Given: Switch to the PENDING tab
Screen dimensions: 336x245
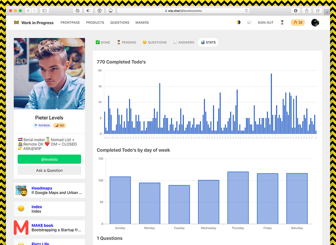Looking at the screenshot, I should (126, 42).
